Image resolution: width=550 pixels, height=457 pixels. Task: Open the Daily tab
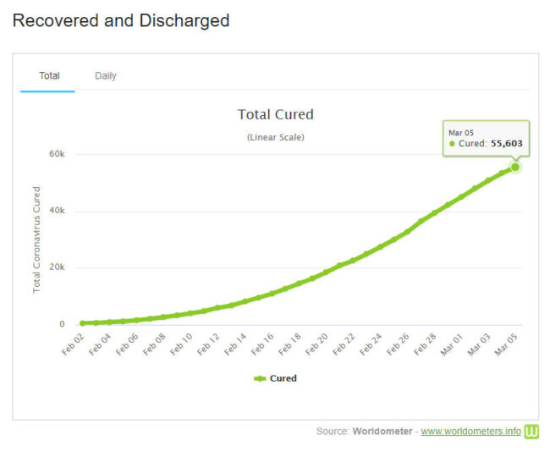(x=106, y=75)
